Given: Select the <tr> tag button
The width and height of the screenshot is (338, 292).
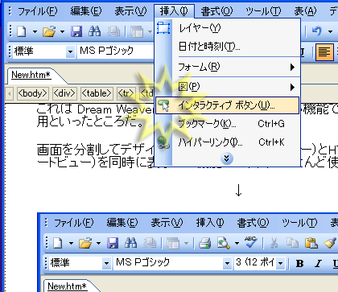Looking at the screenshot, I should coord(126,93).
